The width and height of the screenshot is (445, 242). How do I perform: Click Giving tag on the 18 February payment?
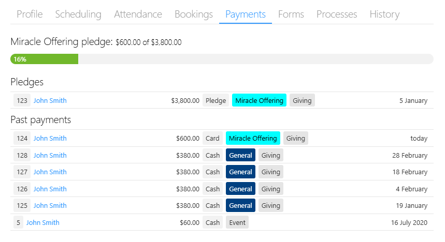tap(271, 172)
